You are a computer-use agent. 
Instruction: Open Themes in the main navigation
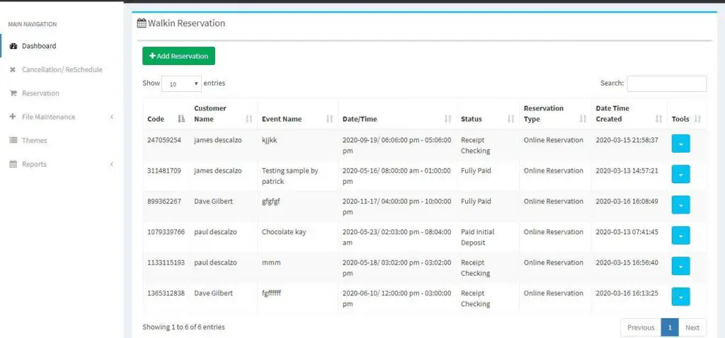point(34,141)
